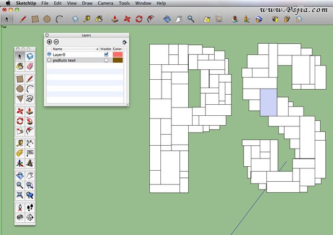Select the Paint Bucket tool in the palette

[x=20, y=66]
